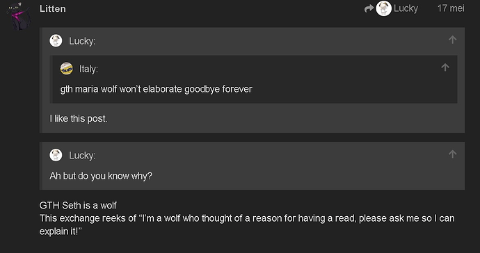Click the curved in-reply-to arrow icon
This screenshot has height=253, width=480.
tap(369, 8)
